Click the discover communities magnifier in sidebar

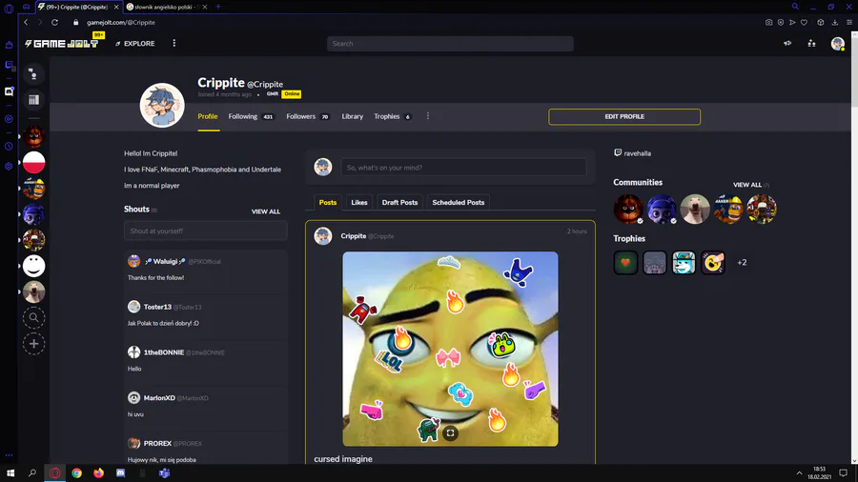pyautogui.click(x=33, y=317)
